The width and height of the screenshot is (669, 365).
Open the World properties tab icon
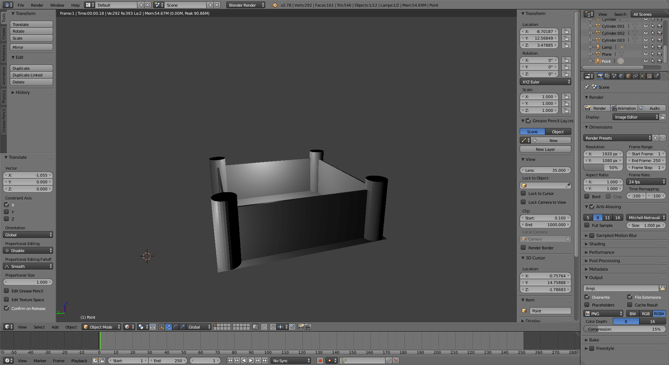pyautogui.click(x=621, y=76)
